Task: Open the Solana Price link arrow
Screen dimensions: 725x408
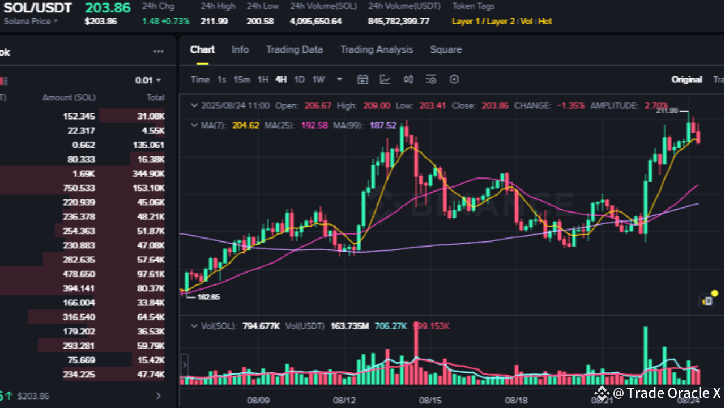Action: [56, 21]
